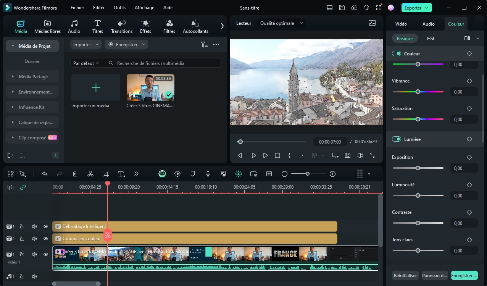
Task: Add text with the T tool
Action: click(121, 174)
